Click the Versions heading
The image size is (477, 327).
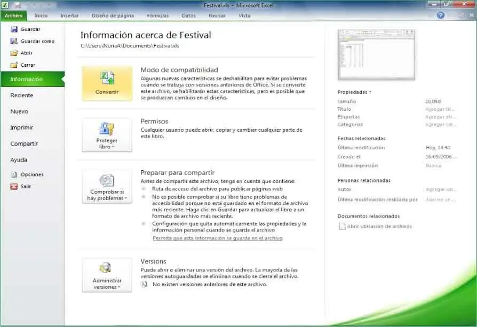[x=153, y=261]
